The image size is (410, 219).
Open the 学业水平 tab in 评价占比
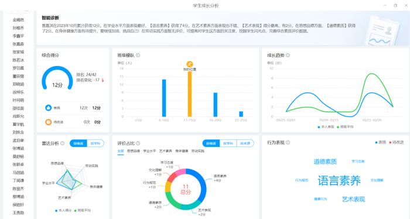click(149, 151)
